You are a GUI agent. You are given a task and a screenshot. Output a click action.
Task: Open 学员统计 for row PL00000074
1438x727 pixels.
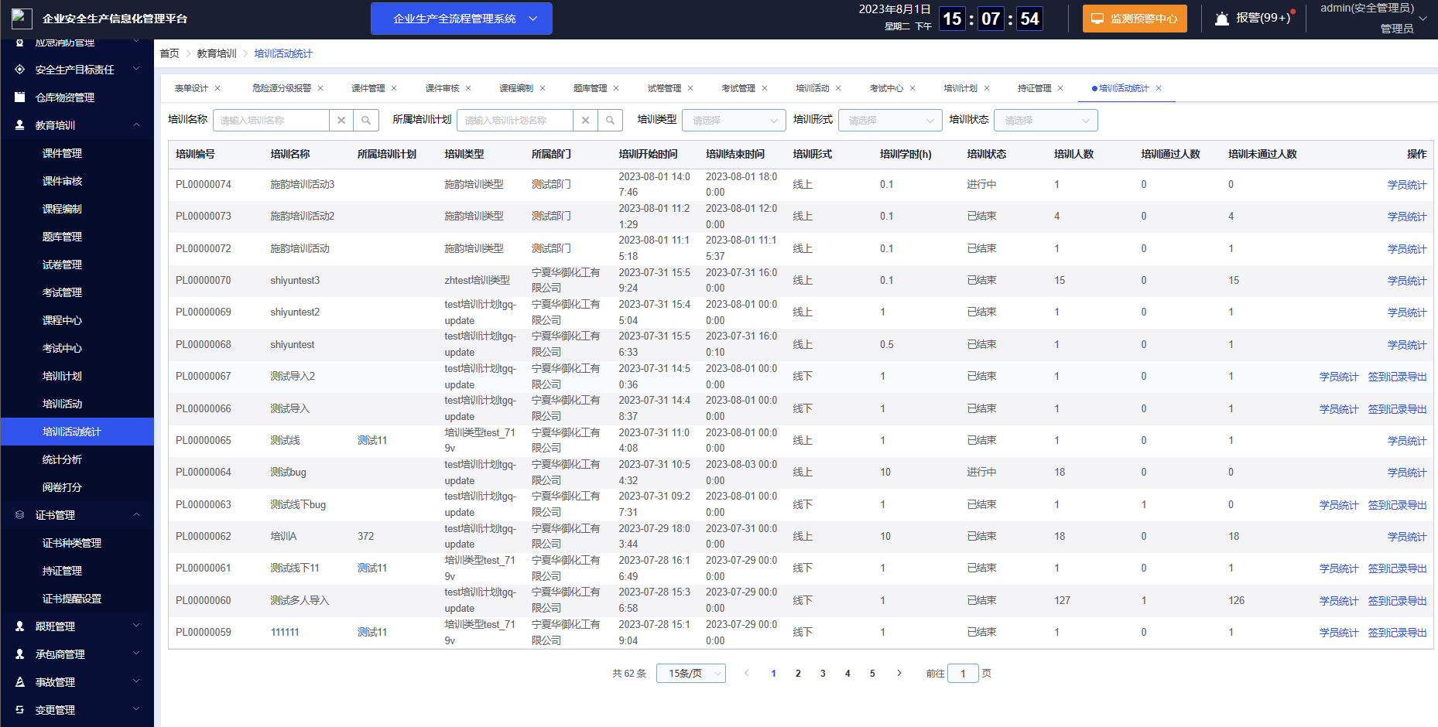[x=1407, y=185]
